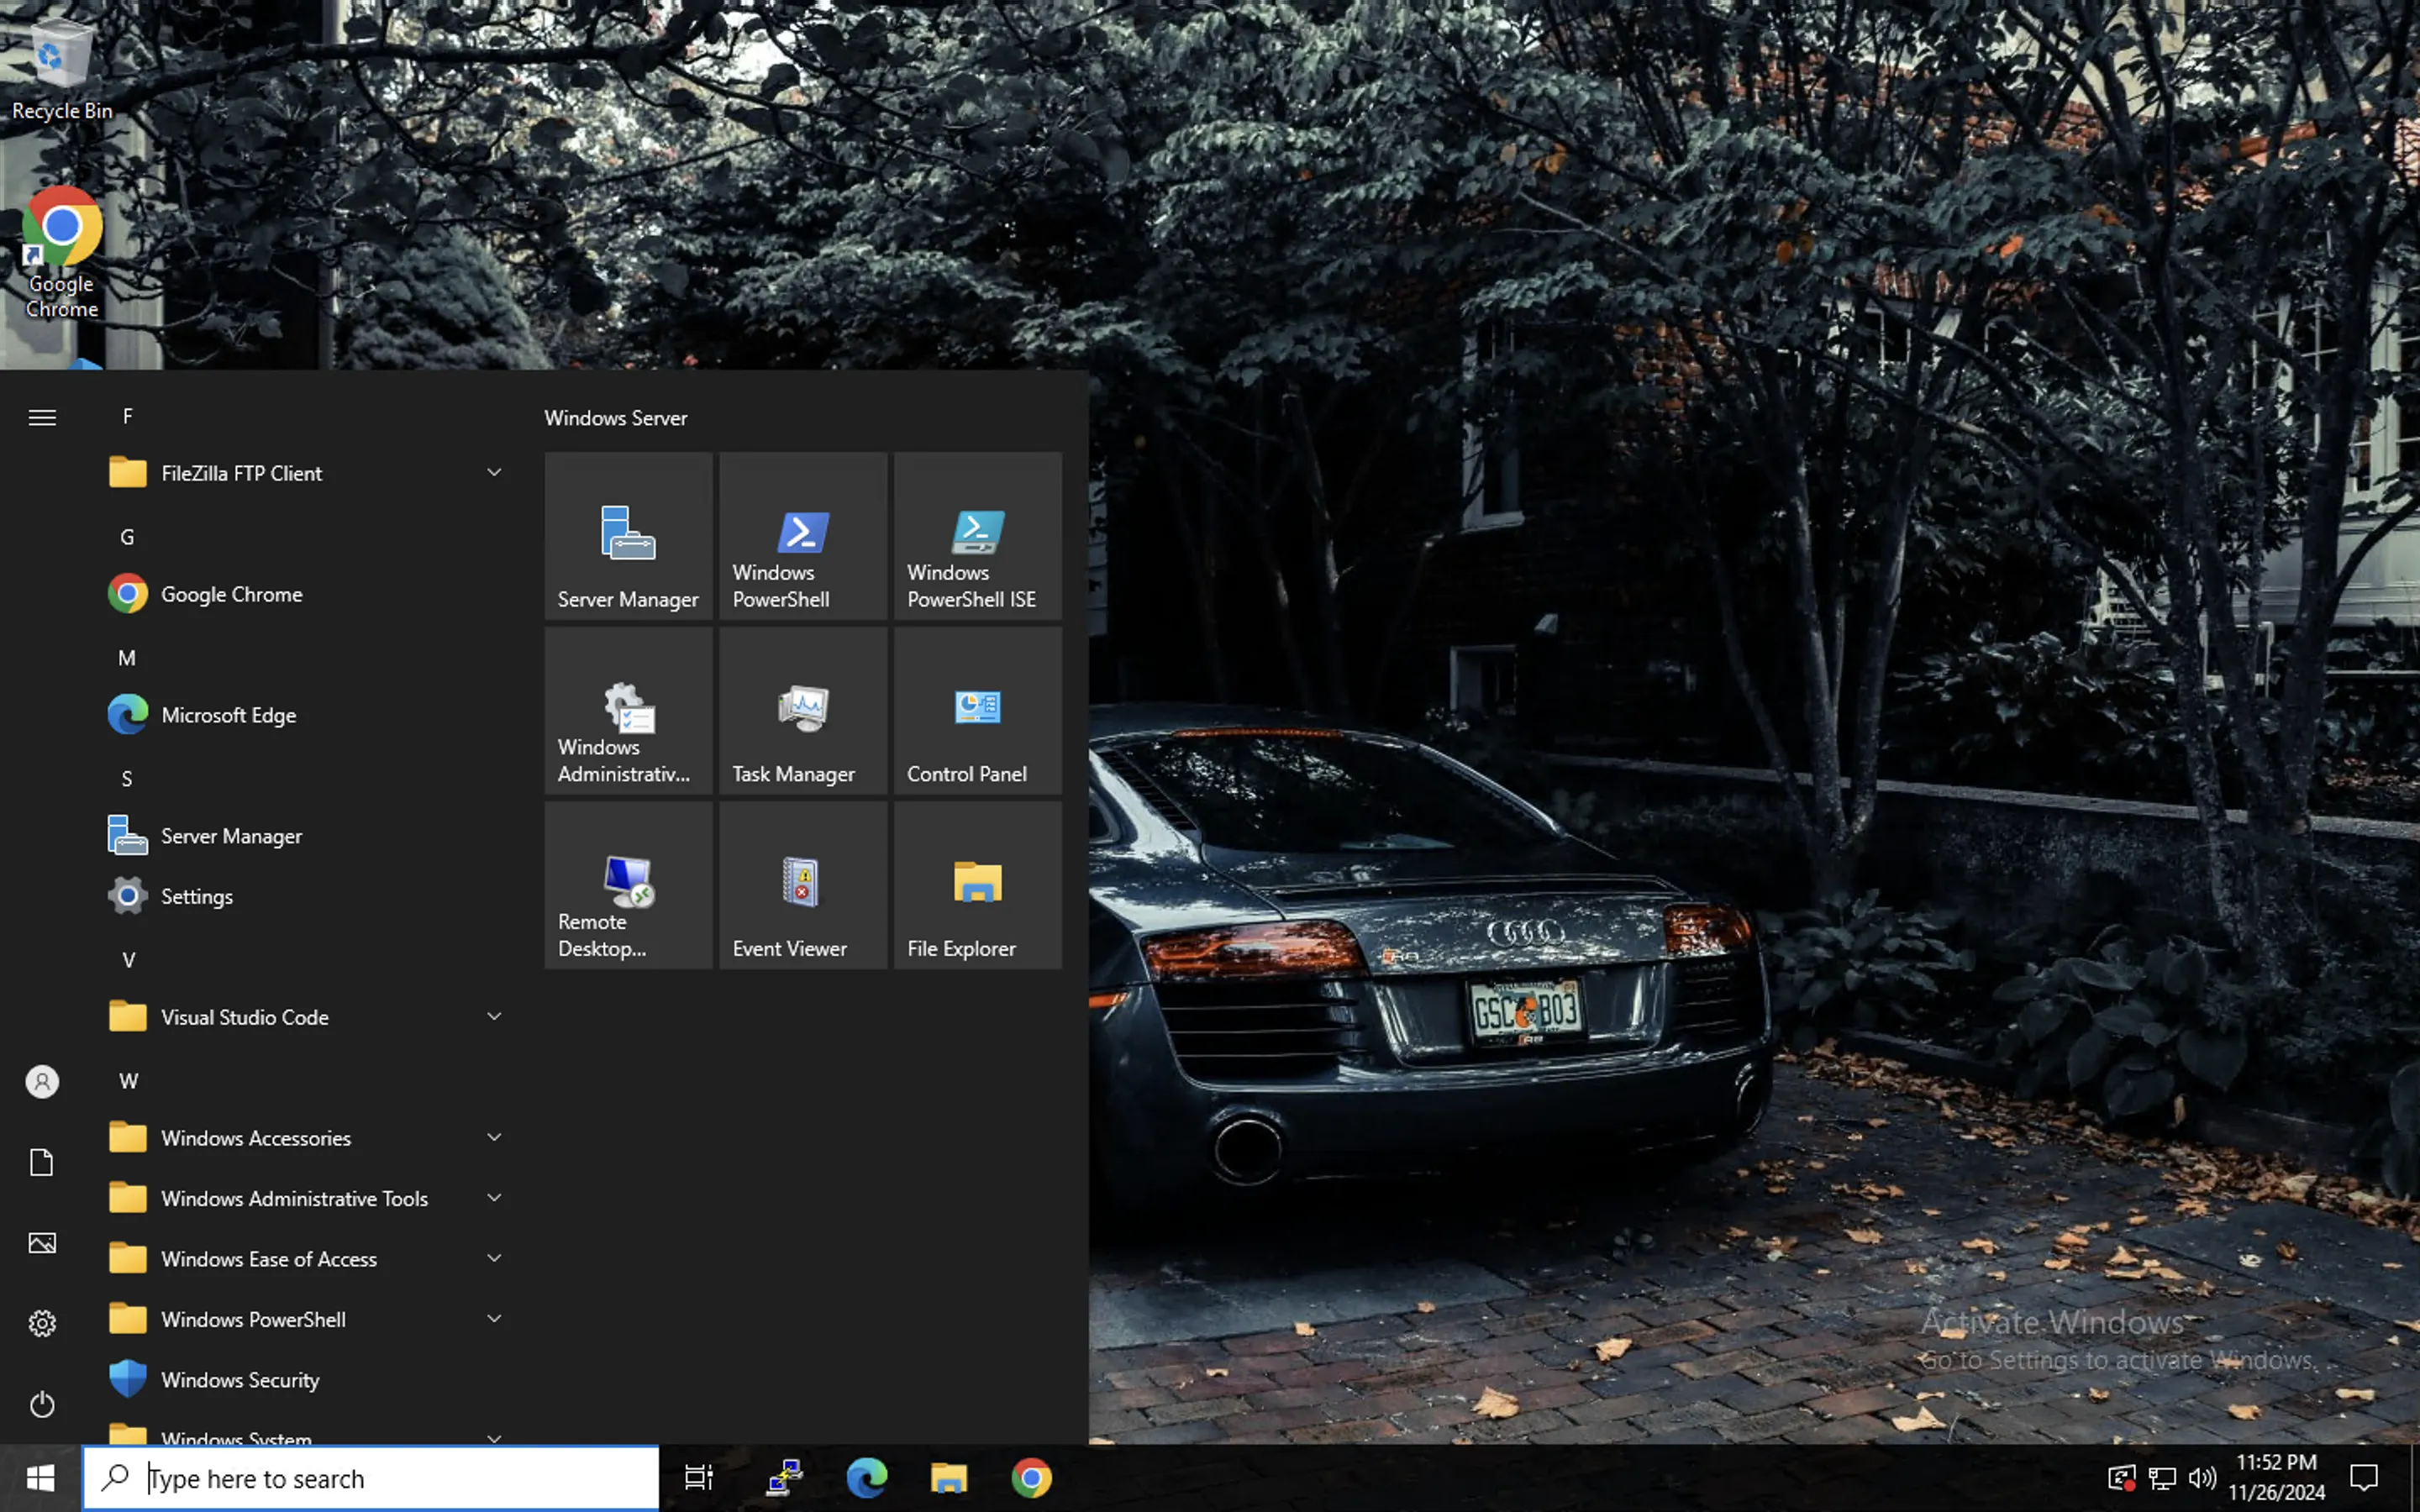Expand the Windows Accessories folder chevron
2420x1512 pixels.
(x=494, y=1137)
